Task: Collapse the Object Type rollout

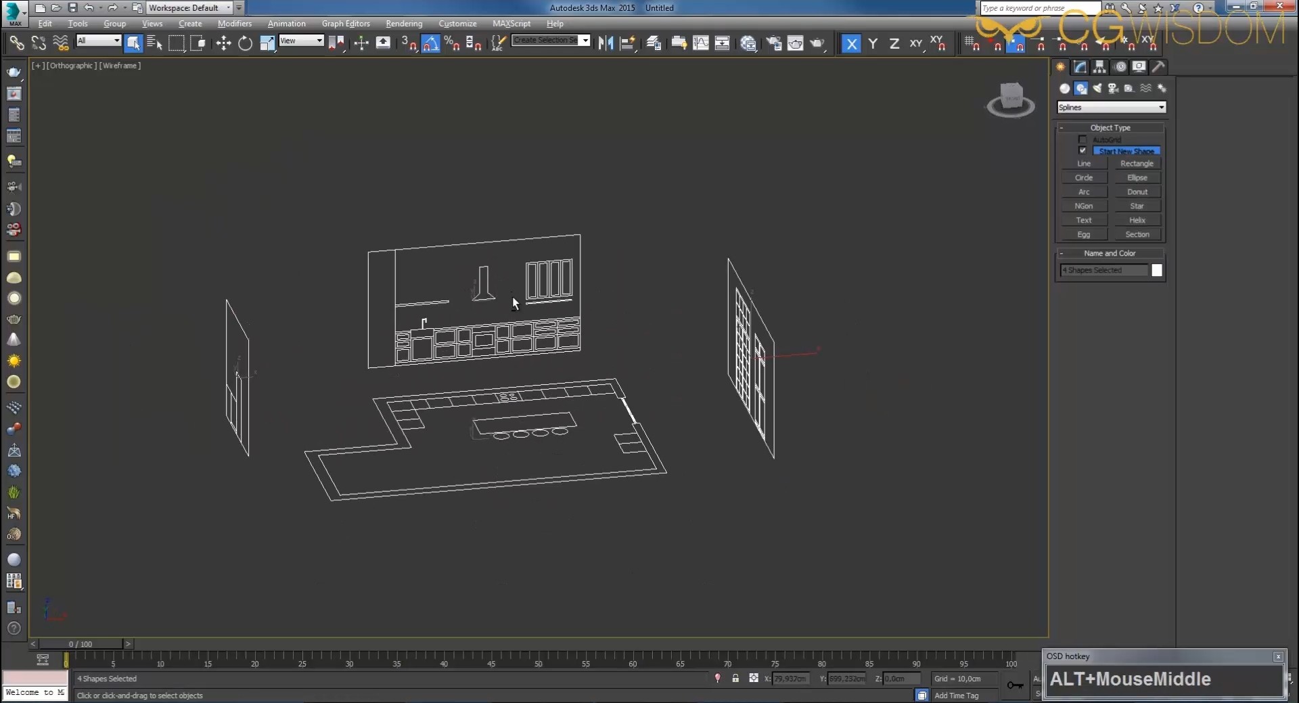Action: [1110, 127]
